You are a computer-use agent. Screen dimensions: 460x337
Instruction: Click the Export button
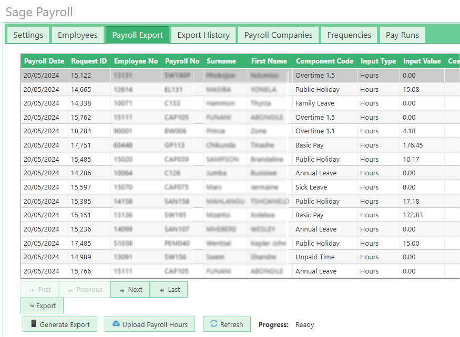pyautogui.click(x=42, y=306)
